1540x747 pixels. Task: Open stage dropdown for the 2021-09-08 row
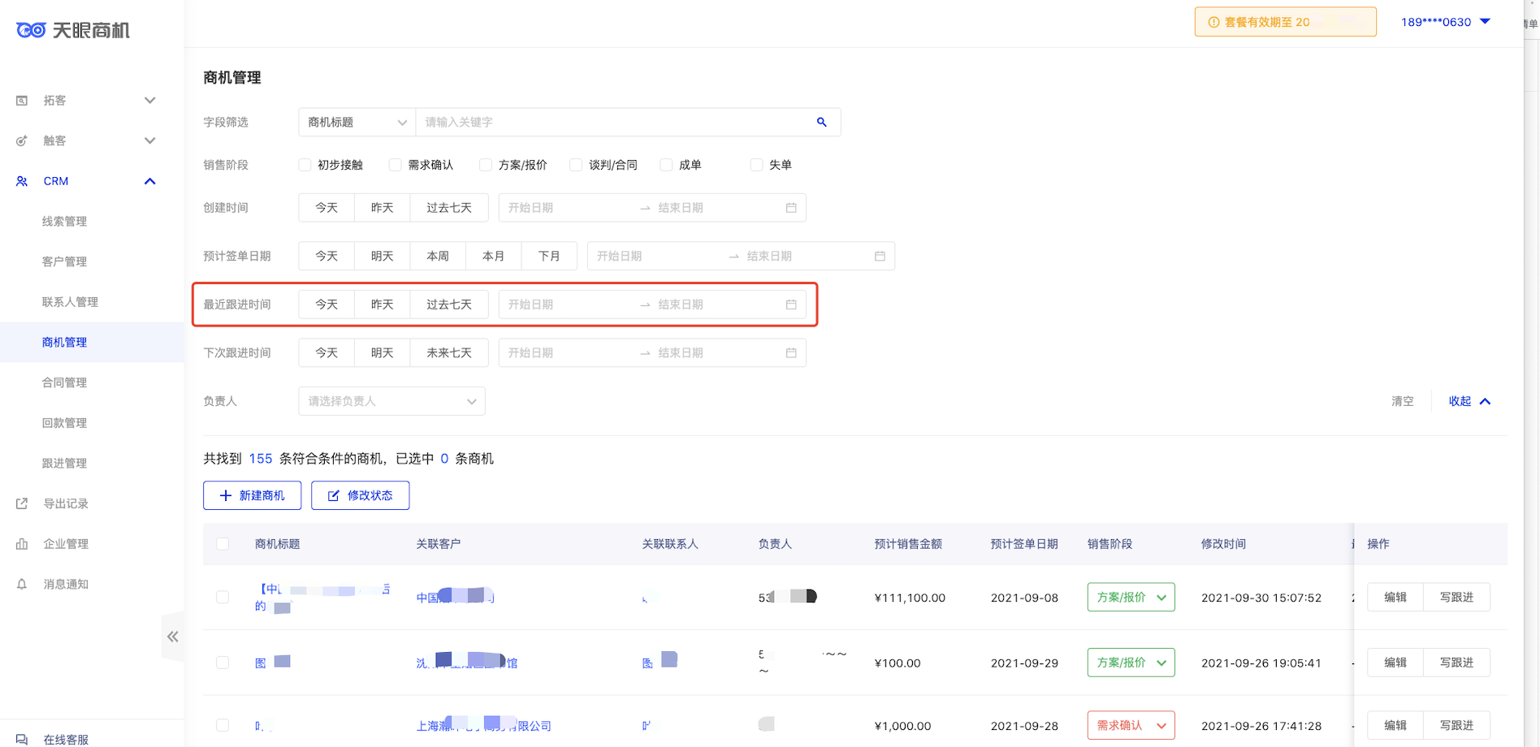1131,597
